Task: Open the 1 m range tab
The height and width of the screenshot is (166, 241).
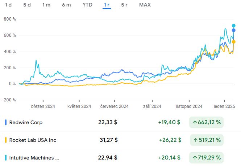Action: pyautogui.click(x=46, y=5)
